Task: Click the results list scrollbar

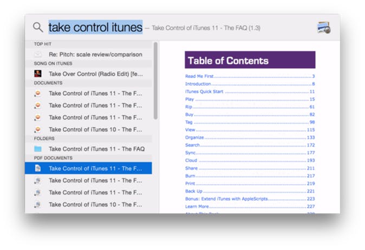Action: (155, 81)
